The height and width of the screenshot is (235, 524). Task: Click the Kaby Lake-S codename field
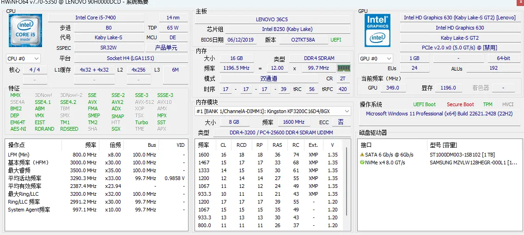[108, 38]
